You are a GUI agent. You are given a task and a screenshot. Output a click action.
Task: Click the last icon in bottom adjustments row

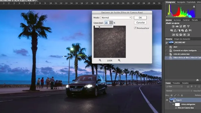188,35
